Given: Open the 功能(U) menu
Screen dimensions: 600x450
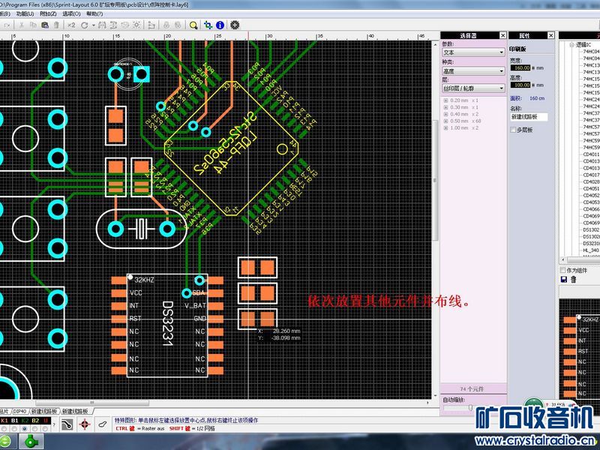Looking at the screenshot, I should click(25, 13).
